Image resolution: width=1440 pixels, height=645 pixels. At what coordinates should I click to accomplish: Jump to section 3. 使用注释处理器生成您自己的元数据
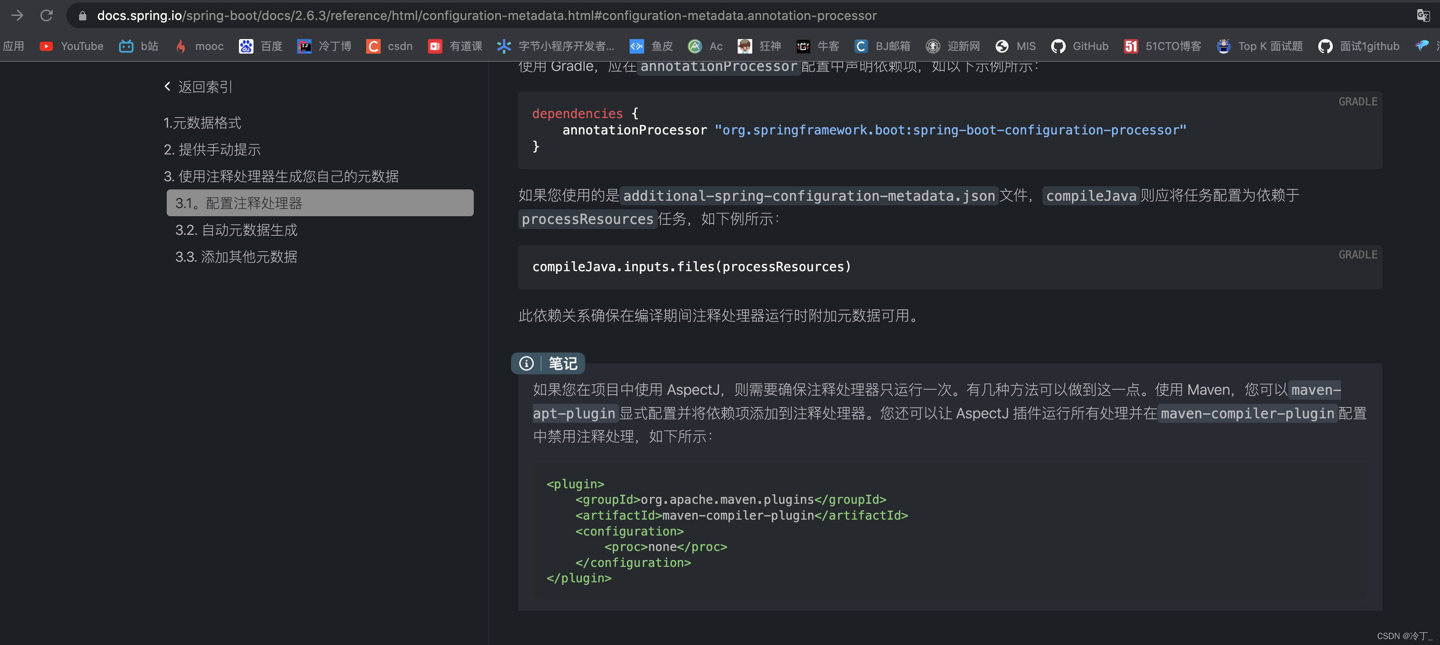(x=281, y=177)
